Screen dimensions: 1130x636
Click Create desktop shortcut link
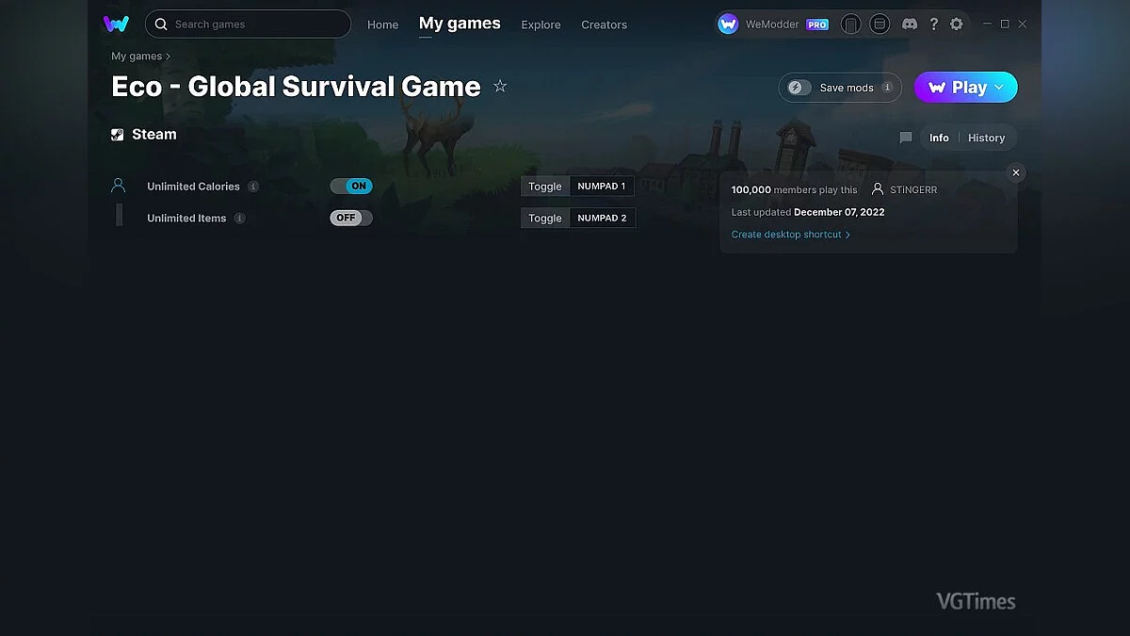point(791,235)
